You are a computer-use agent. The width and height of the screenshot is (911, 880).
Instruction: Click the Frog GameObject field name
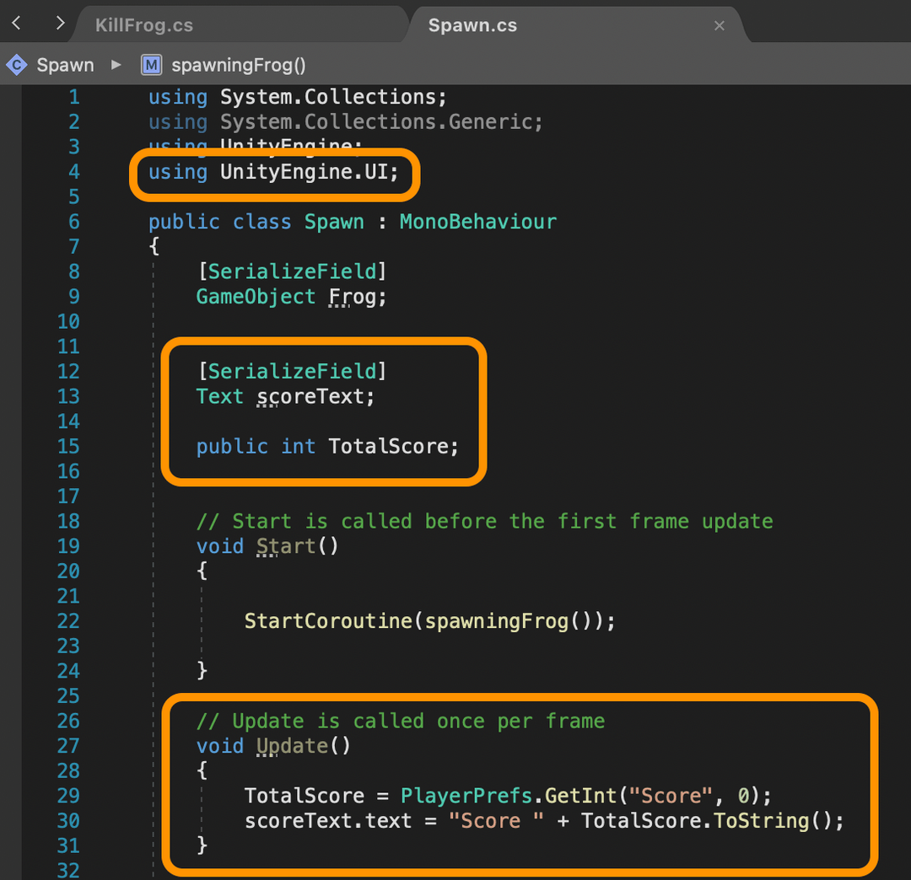click(352, 297)
